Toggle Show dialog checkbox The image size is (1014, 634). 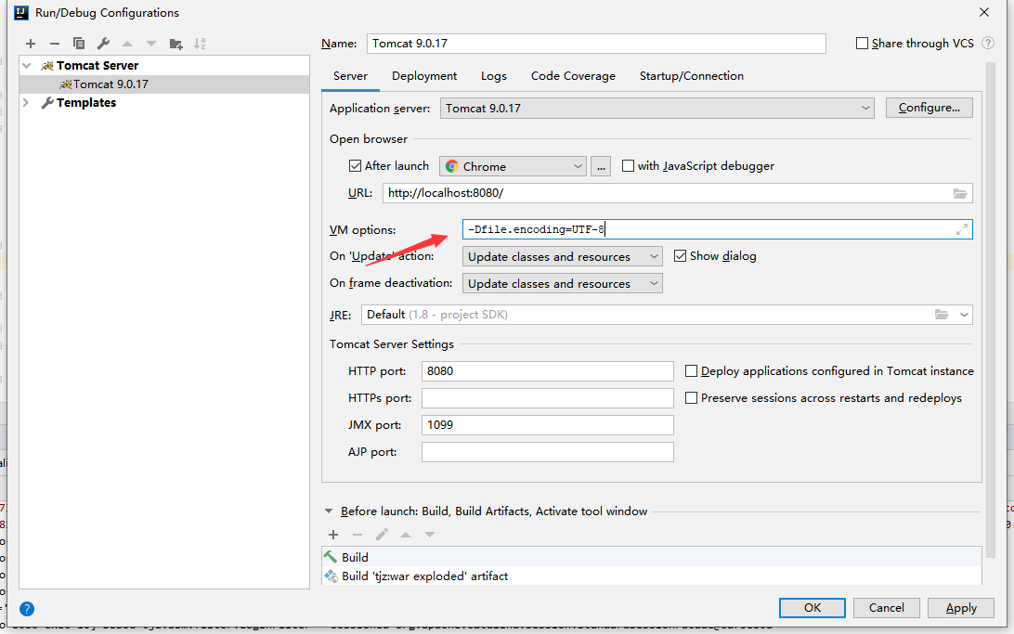(x=680, y=256)
